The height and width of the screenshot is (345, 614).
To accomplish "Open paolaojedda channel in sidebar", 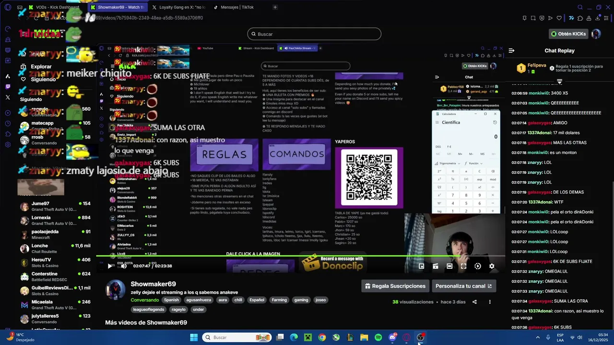I will [x=55, y=234].
